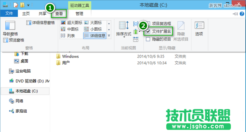The width and height of the screenshot is (246, 132).
Task: Click date 2014/10/6 9:35
Action: tap(151, 57)
